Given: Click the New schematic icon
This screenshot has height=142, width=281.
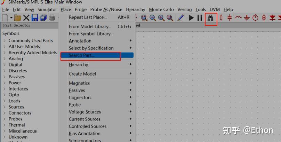Looking at the screenshot, I should tap(5, 18).
